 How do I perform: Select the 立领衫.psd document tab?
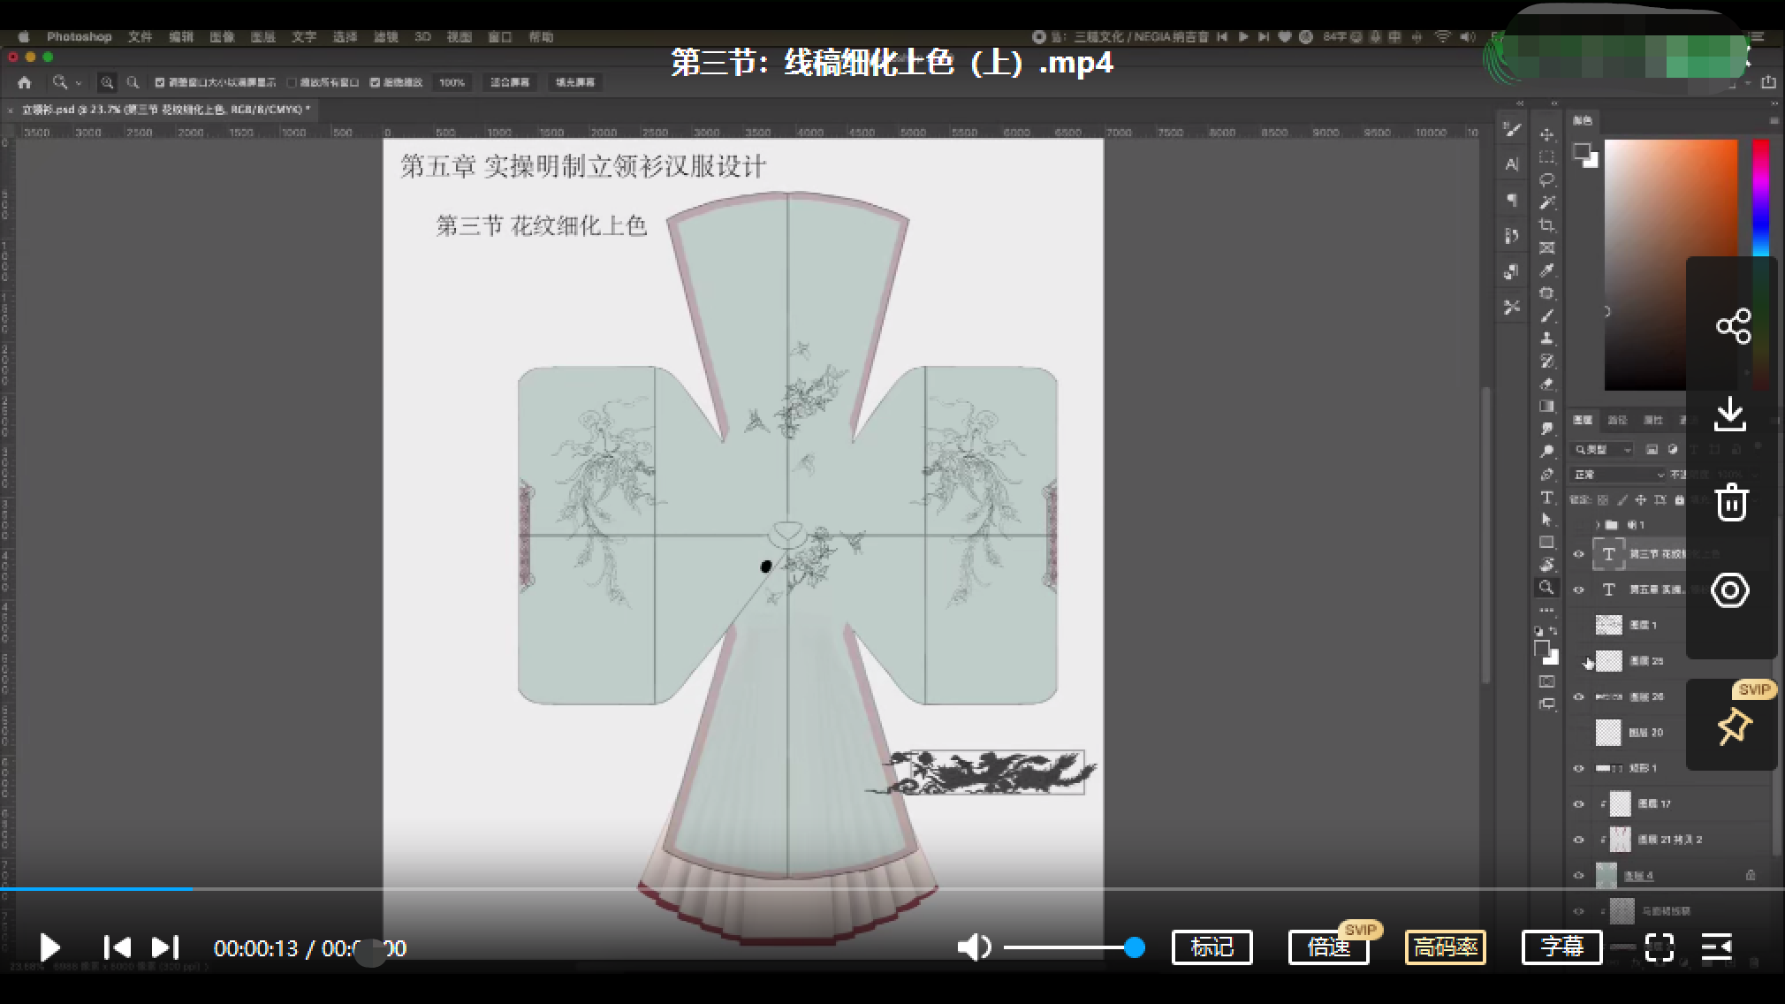(x=165, y=110)
